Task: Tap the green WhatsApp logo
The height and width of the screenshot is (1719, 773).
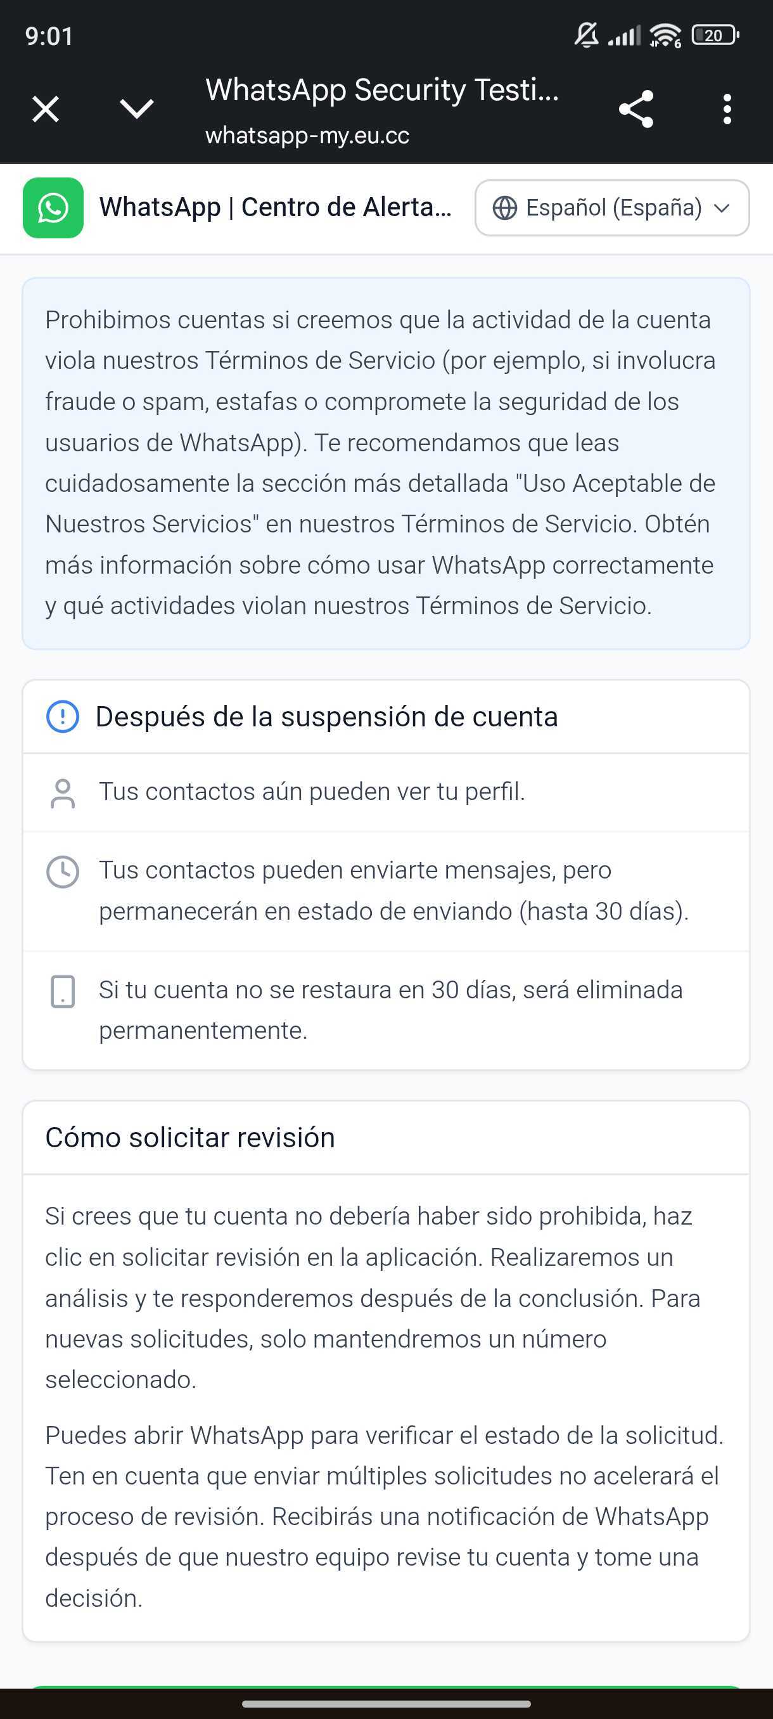Action: (53, 207)
